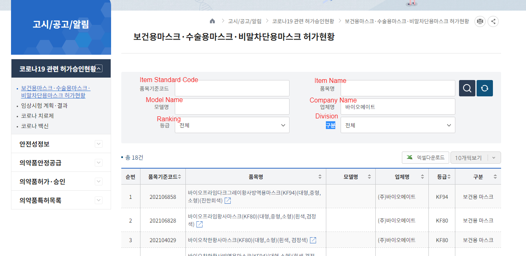This screenshot has height=256, width=526.
Task: Click the 품목명 input field
Action: pyautogui.click(x=398, y=88)
